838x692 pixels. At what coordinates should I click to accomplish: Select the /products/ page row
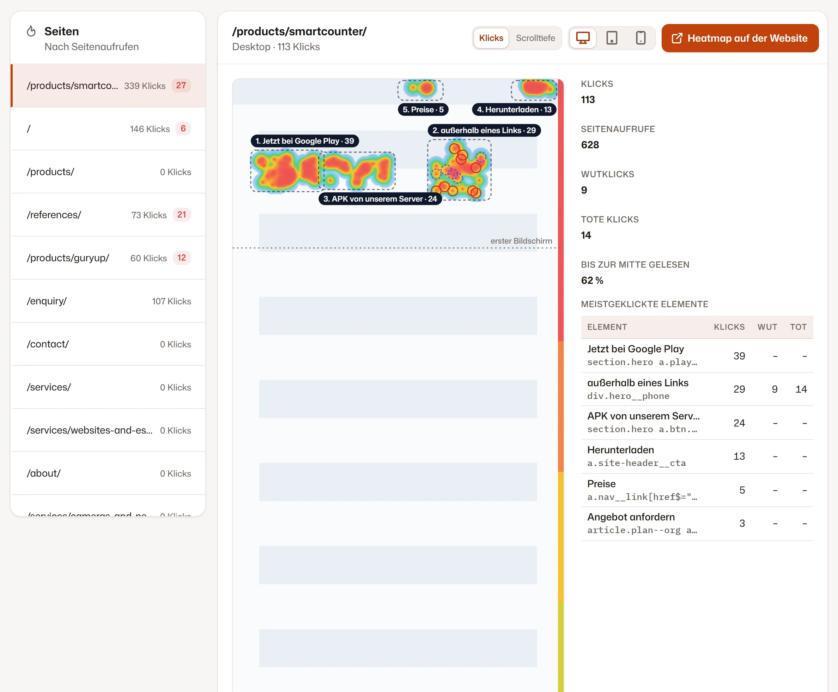(x=108, y=172)
